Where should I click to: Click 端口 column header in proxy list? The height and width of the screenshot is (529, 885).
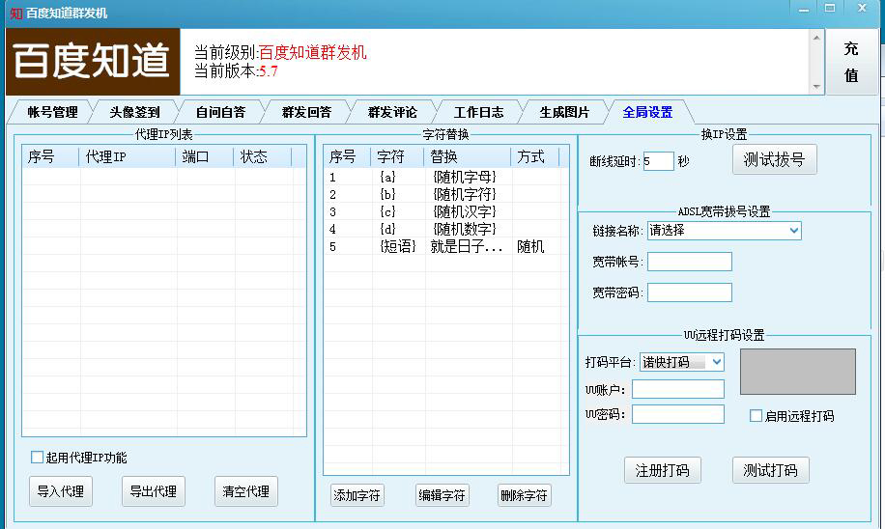point(204,156)
